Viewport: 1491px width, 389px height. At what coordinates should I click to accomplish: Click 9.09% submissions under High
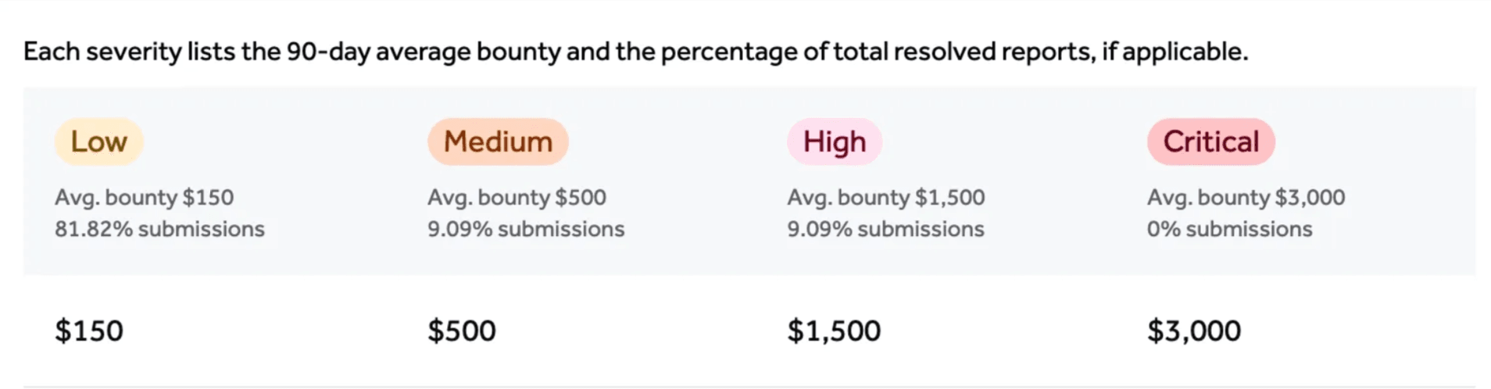click(885, 230)
